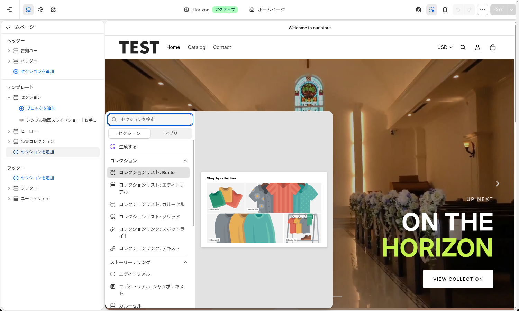Click セクションを追加 under フッター
Image resolution: width=519 pixels, height=311 pixels.
37,178
